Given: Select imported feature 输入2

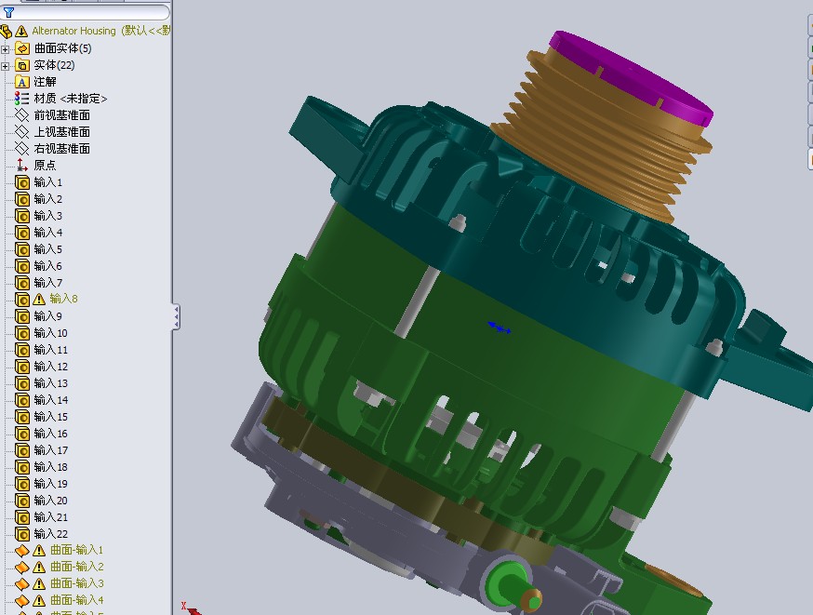Looking at the screenshot, I should (48, 198).
